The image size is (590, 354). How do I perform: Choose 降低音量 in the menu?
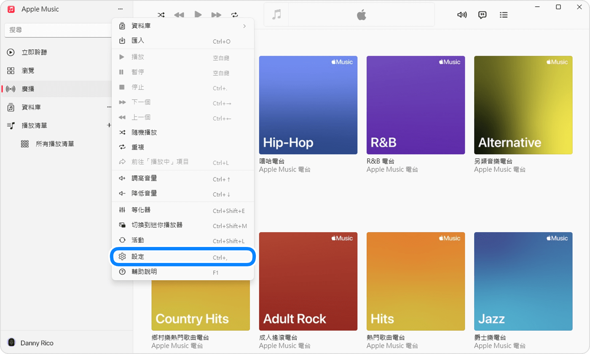coord(183,193)
